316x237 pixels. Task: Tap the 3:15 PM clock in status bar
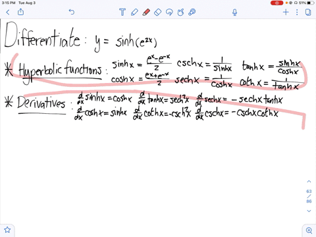point(9,3)
